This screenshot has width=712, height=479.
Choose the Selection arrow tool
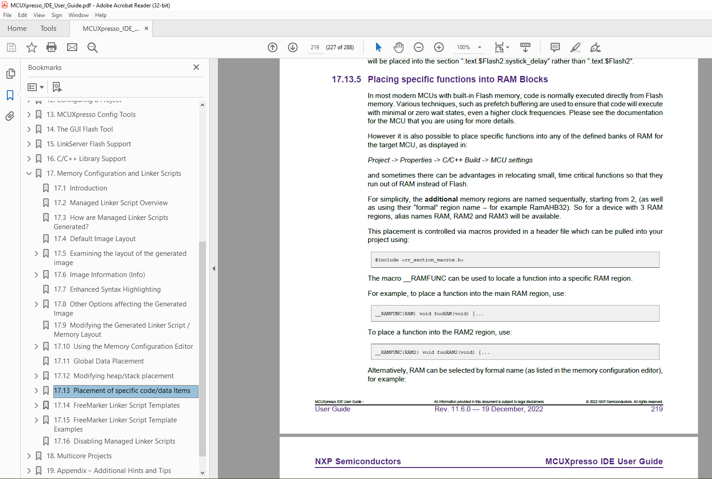(x=378, y=47)
